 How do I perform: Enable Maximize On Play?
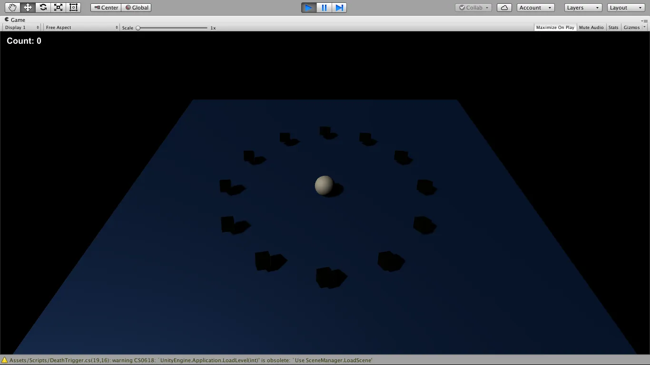click(x=555, y=28)
